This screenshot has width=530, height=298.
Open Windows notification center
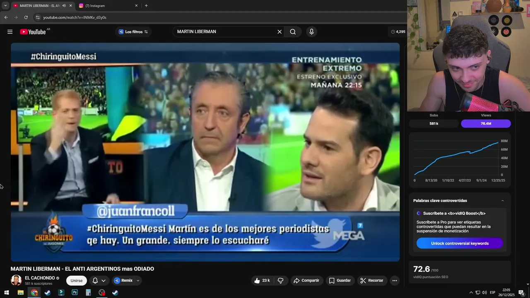tap(521, 293)
